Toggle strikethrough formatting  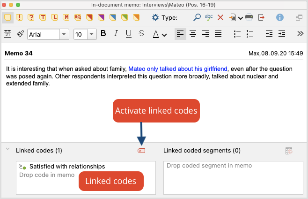pos(141,33)
